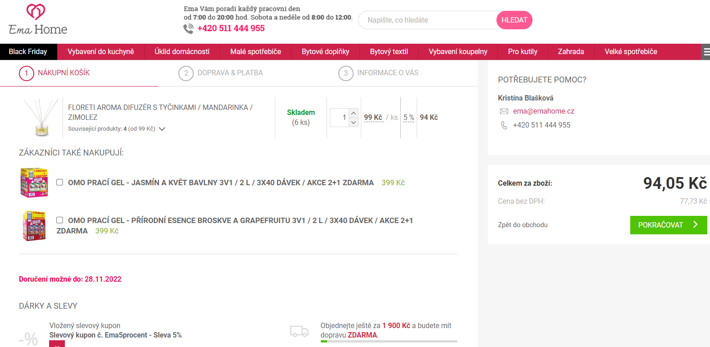Click the phone icon under Kristína Blašková
The width and height of the screenshot is (710, 347).
click(504, 125)
